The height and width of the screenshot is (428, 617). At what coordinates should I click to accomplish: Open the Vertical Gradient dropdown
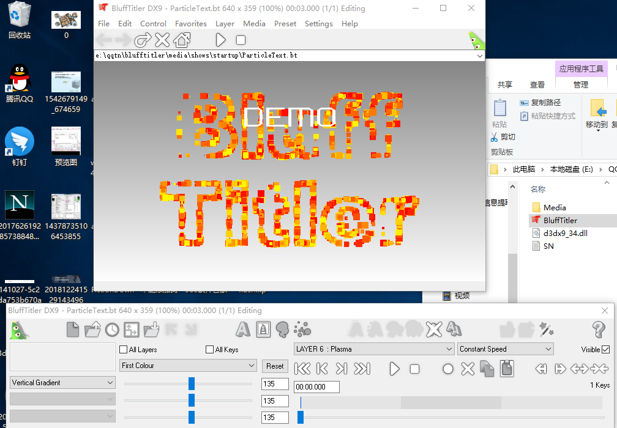click(62, 382)
